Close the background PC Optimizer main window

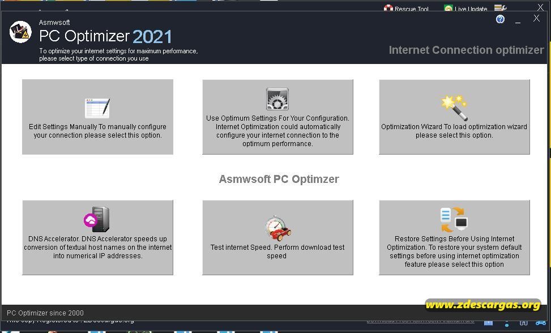click(x=540, y=7)
